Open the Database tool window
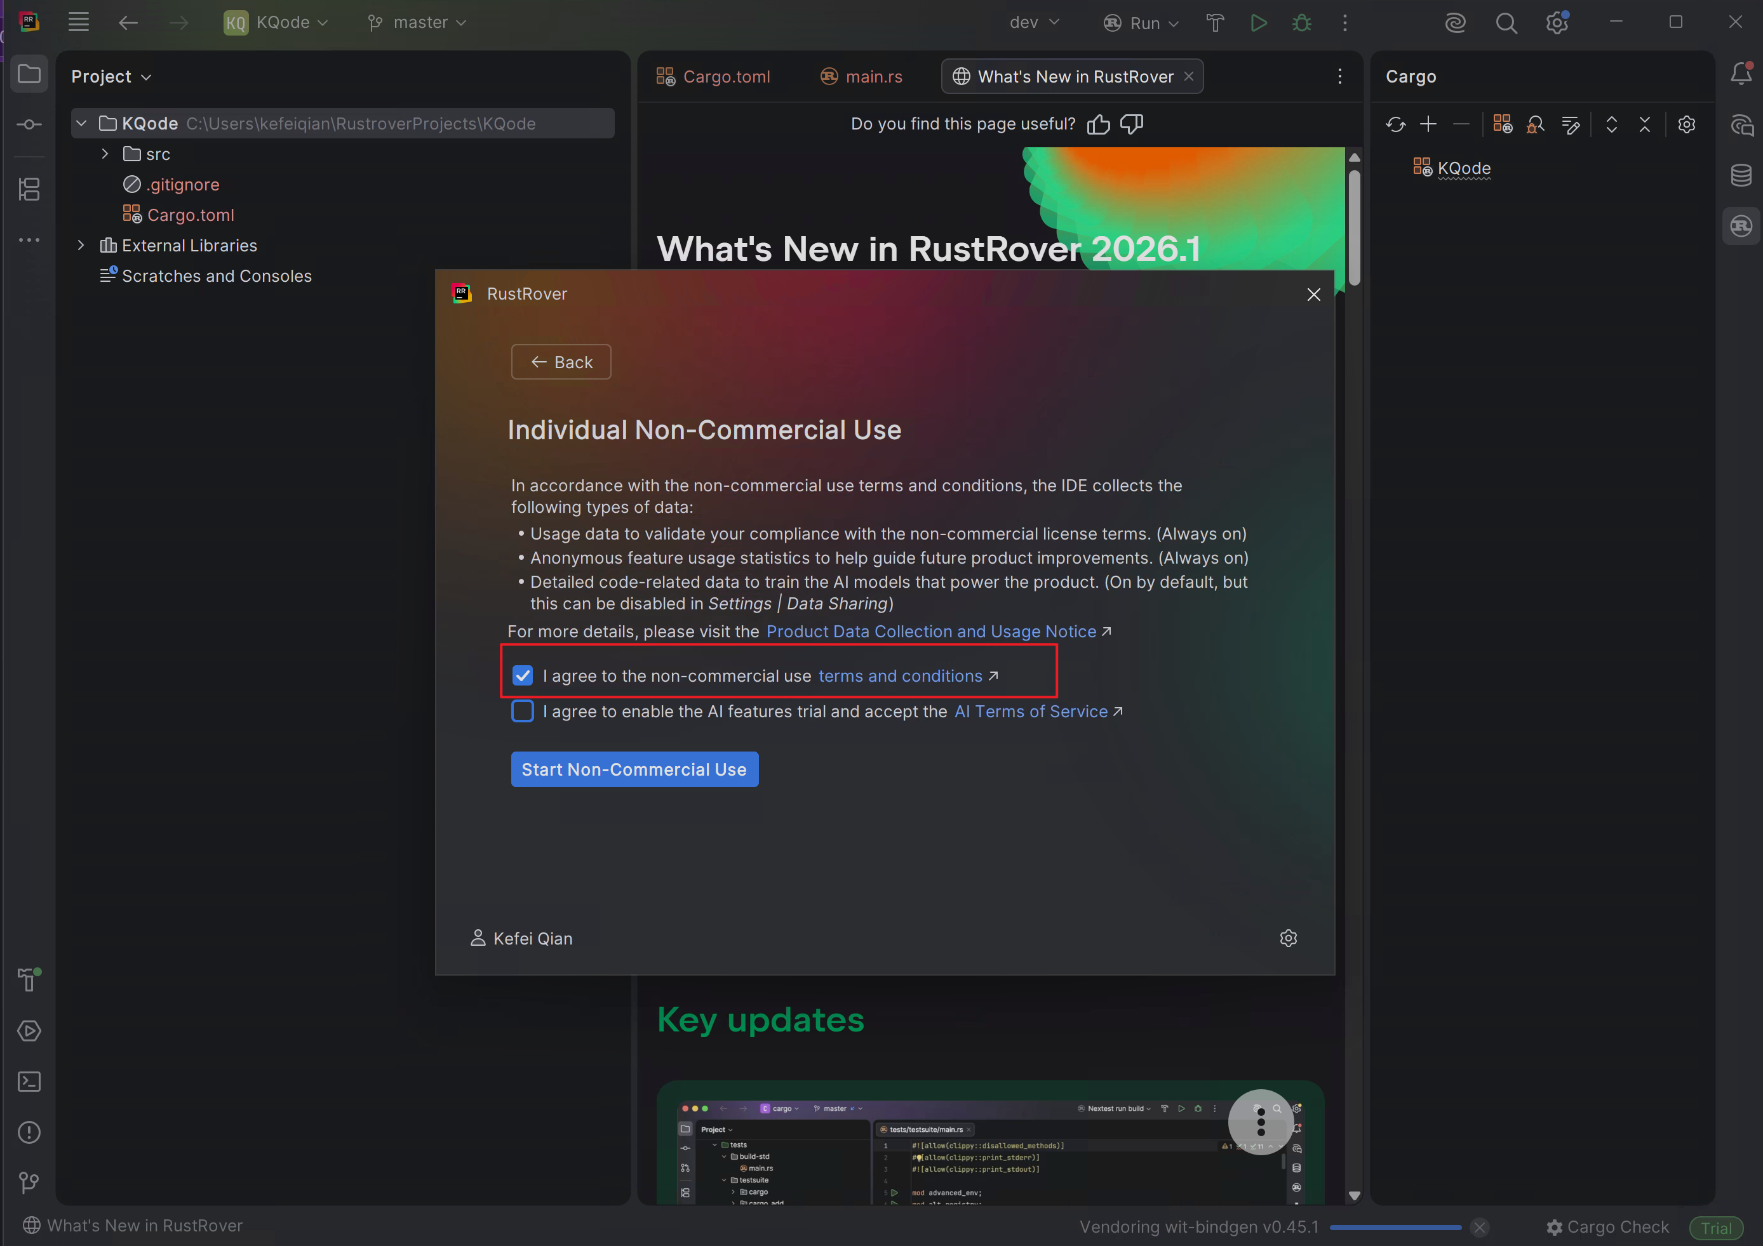Viewport: 1763px width, 1246px height. click(1741, 175)
